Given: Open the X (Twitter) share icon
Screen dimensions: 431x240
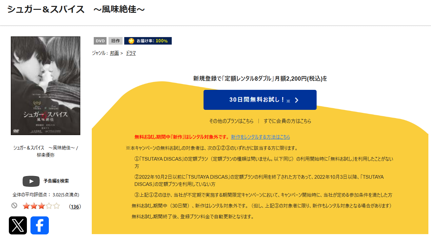Looking at the screenshot, I should click(18, 225).
